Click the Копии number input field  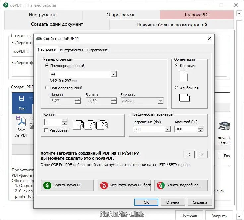tap(53, 122)
